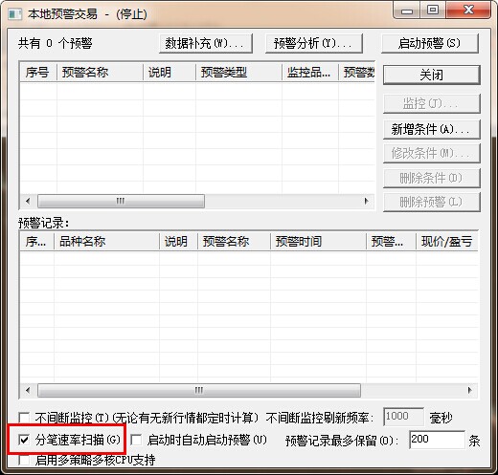Start alerts with 启动预警(S) button
498x475 pixels.
click(x=430, y=43)
